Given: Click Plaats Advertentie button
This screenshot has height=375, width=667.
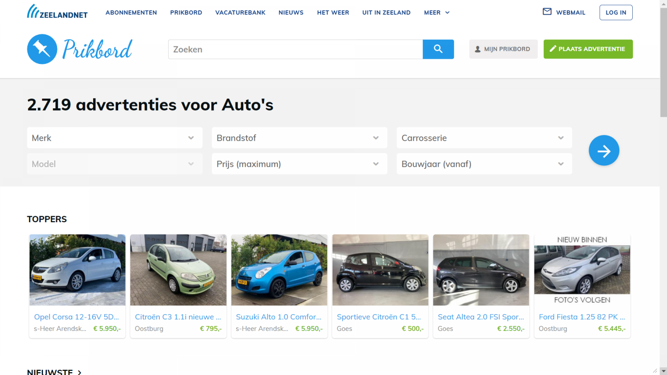Looking at the screenshot, I should pos(588,49).
